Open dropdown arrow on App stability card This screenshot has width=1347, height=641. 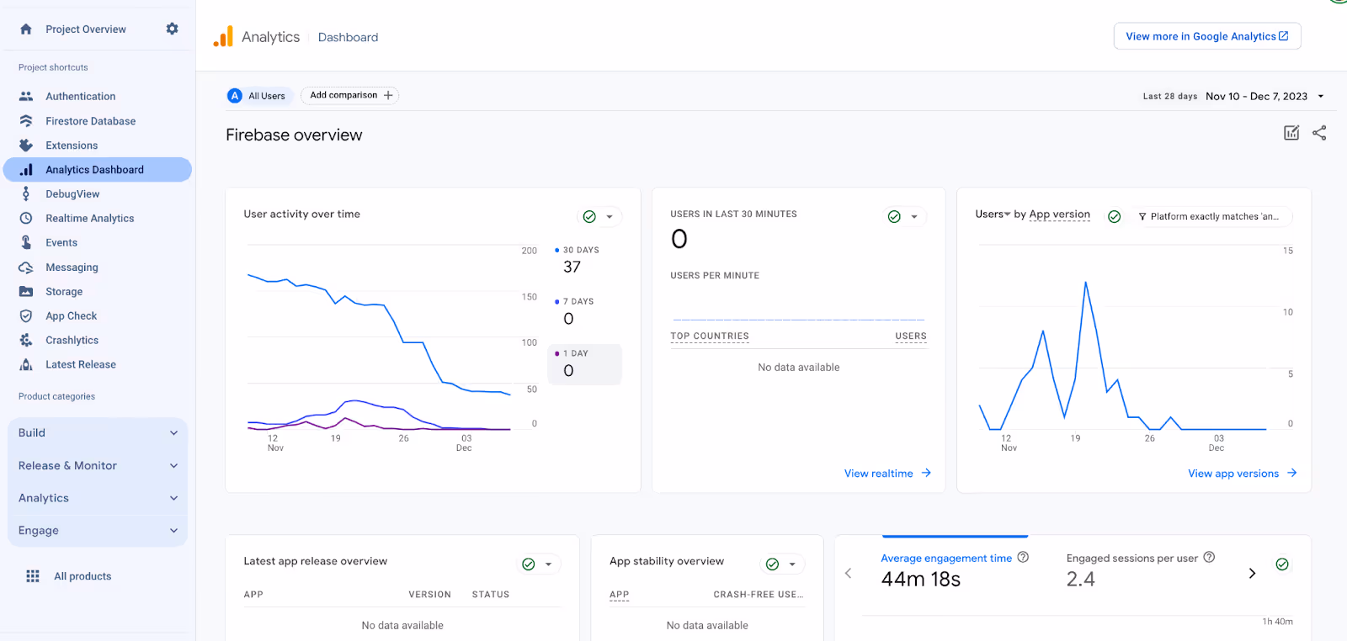[x=792, y=564]
